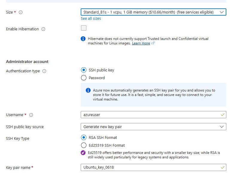Open the Size info tooltip icon
The width and height of the screenshot is (232, 177).
[x=21, y=12]
